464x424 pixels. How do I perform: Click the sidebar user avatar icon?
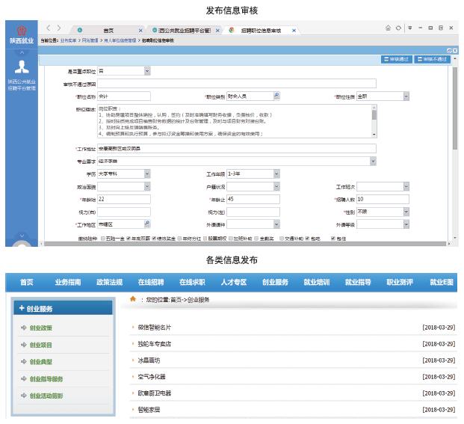[x=21, y=65]
